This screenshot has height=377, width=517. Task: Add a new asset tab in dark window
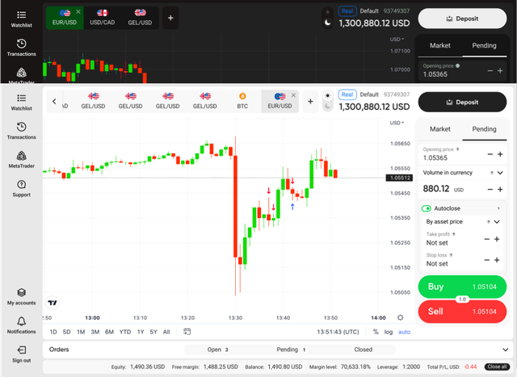[170, 18]
